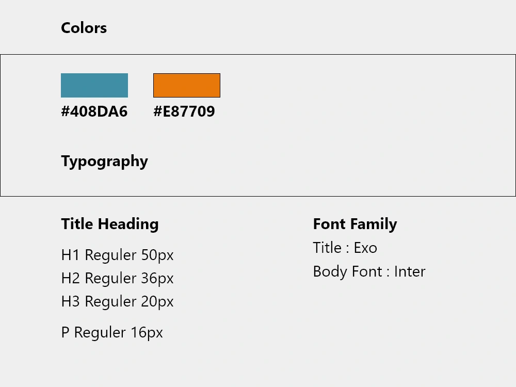Click the word Exo font name
516x387 pixels.
point(365,248)
